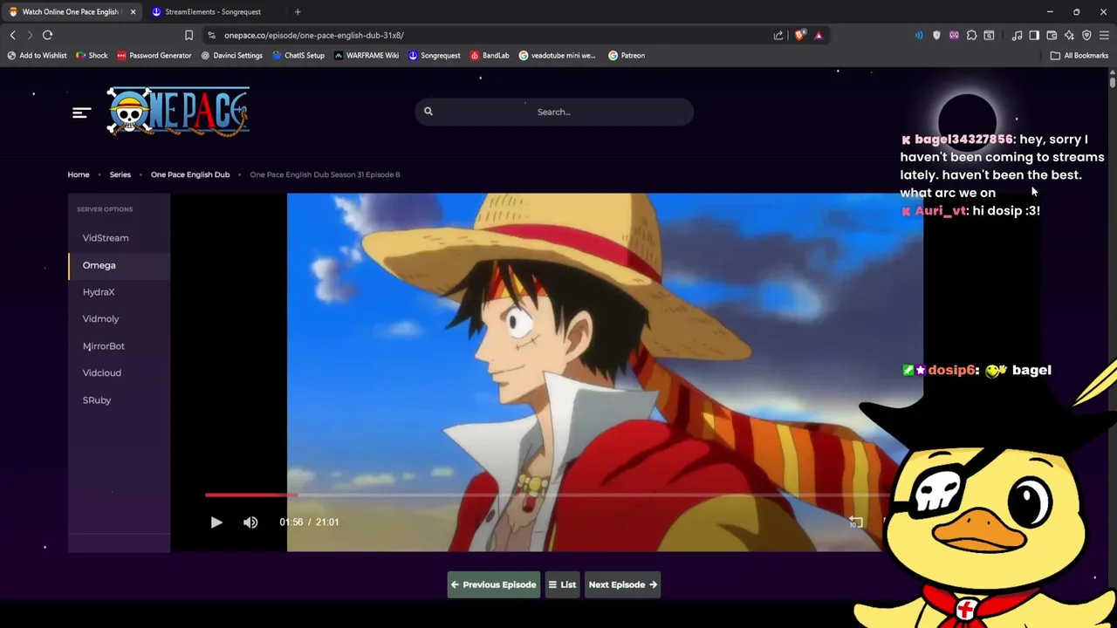Viewport: 1117px width, 628px height.
Task: Open the ChatIS Setup bookmark
Action: tap(298, 55)
